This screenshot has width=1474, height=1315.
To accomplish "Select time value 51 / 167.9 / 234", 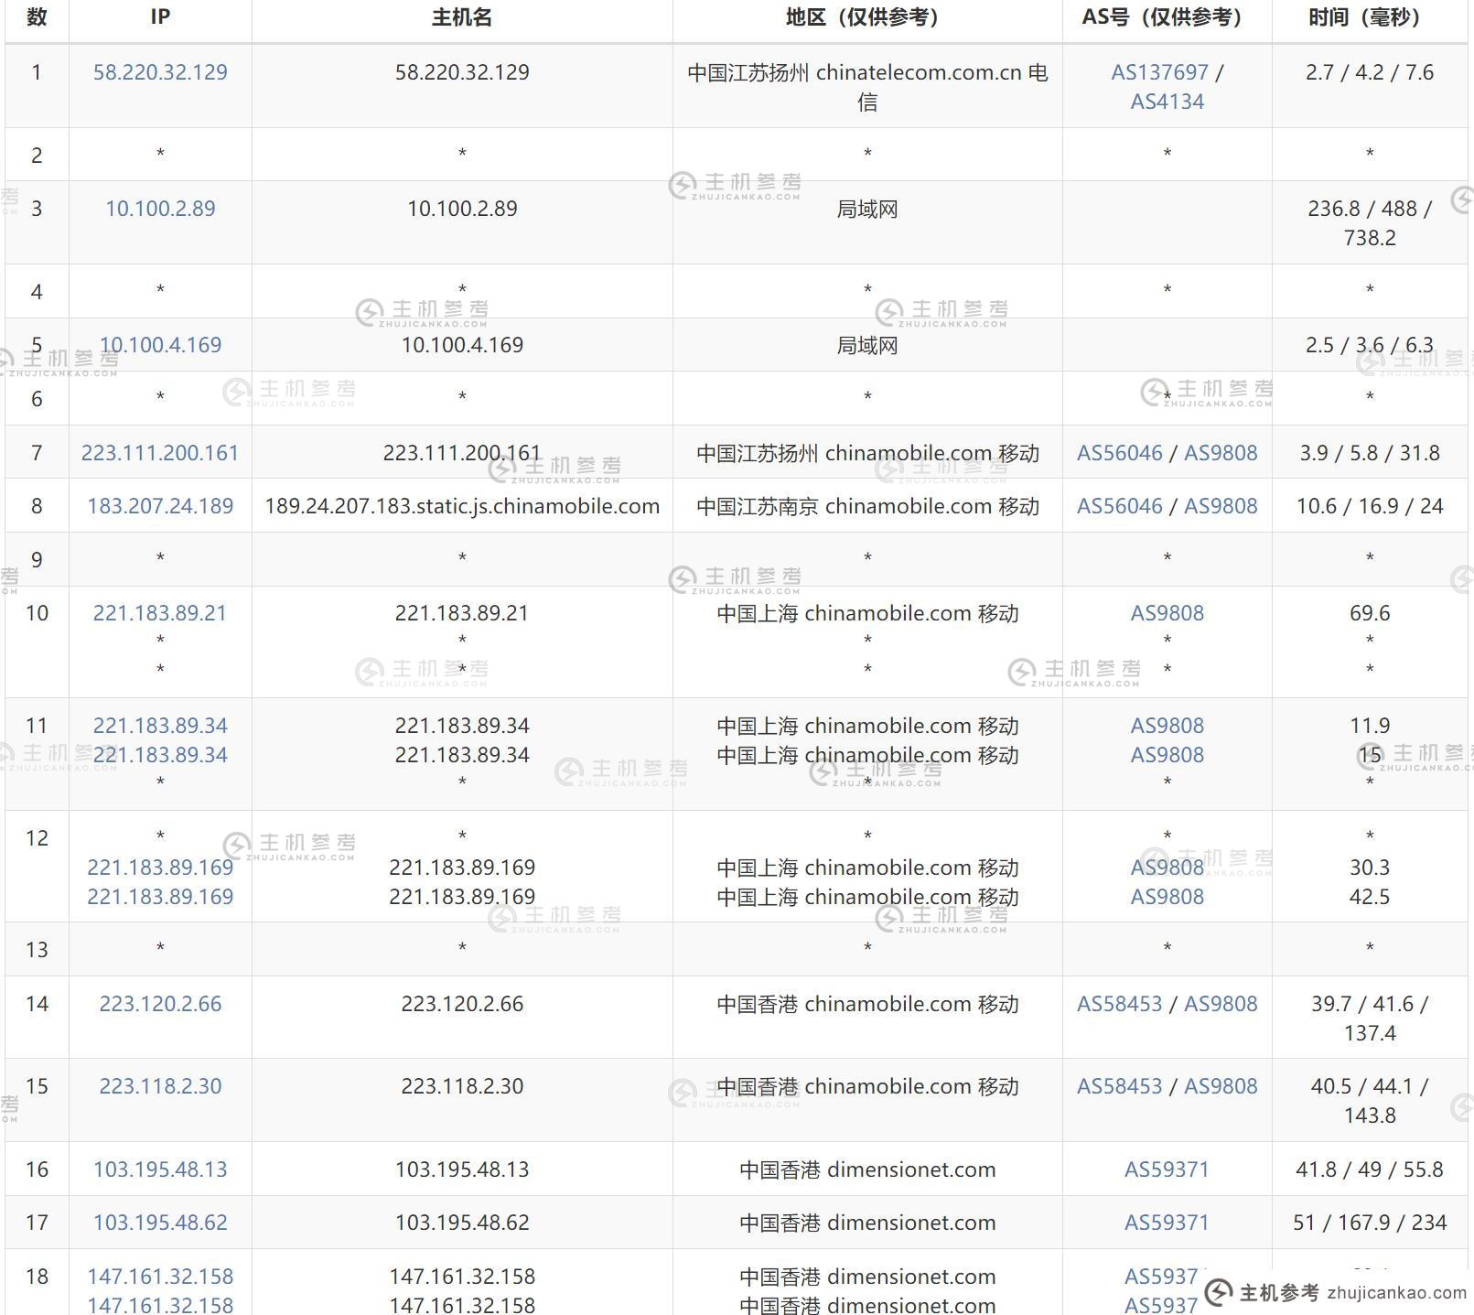I will point(1370,1223).
